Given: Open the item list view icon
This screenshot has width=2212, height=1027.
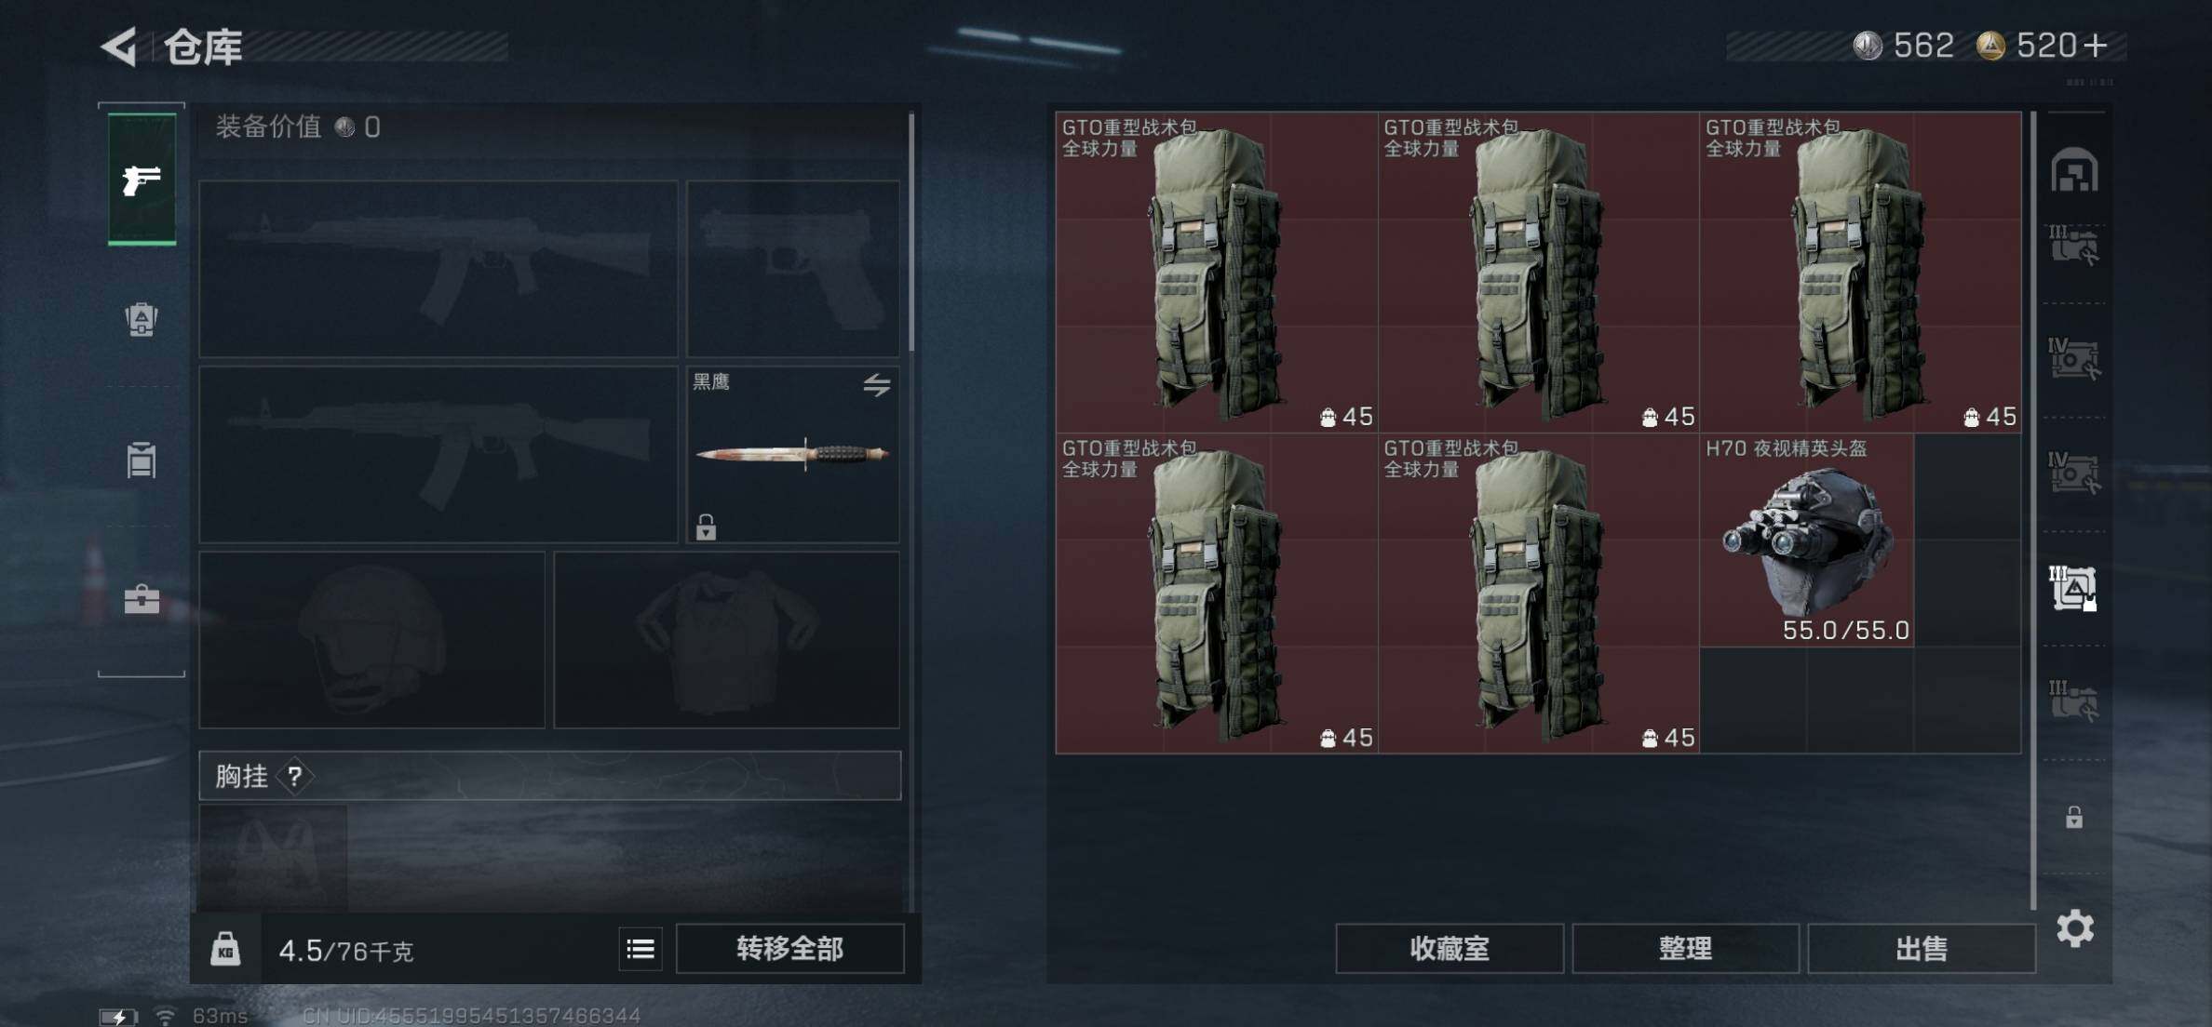Looking at the screenshot, I should [x=641, y=949].
